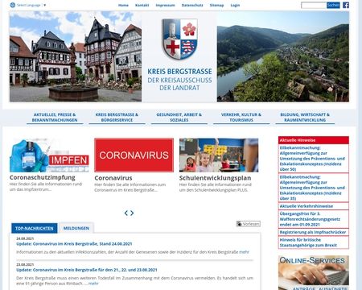
Task: Click the Kreis Bergstrasse coat of arms
Action: pyautogui.click(x=179, y=39)
